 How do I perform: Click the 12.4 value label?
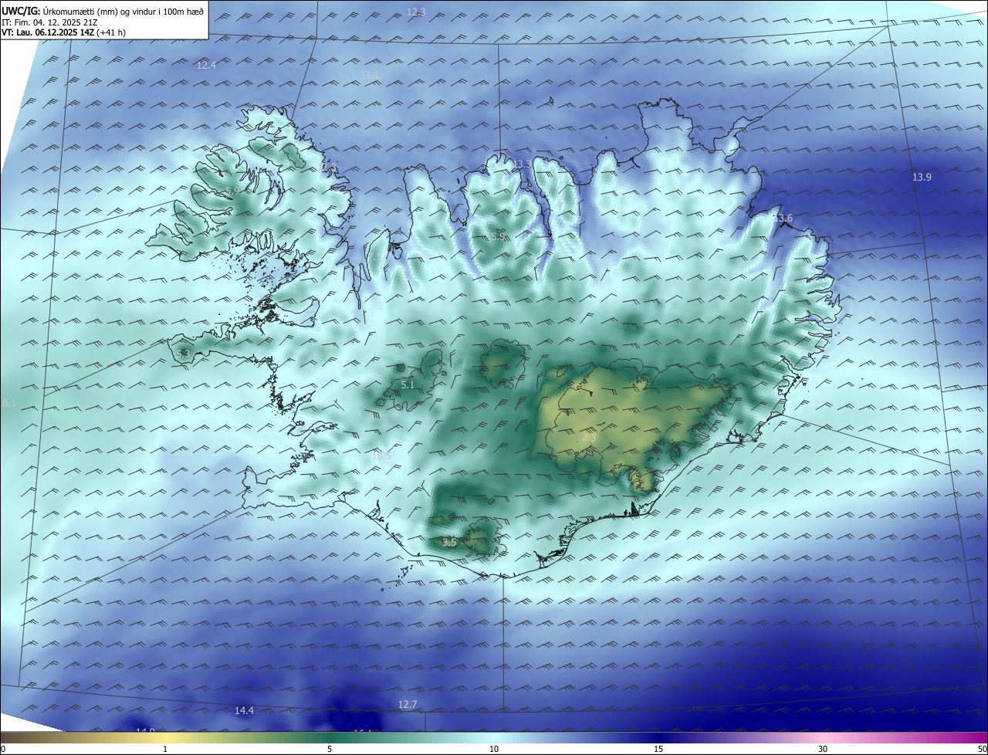206,65
